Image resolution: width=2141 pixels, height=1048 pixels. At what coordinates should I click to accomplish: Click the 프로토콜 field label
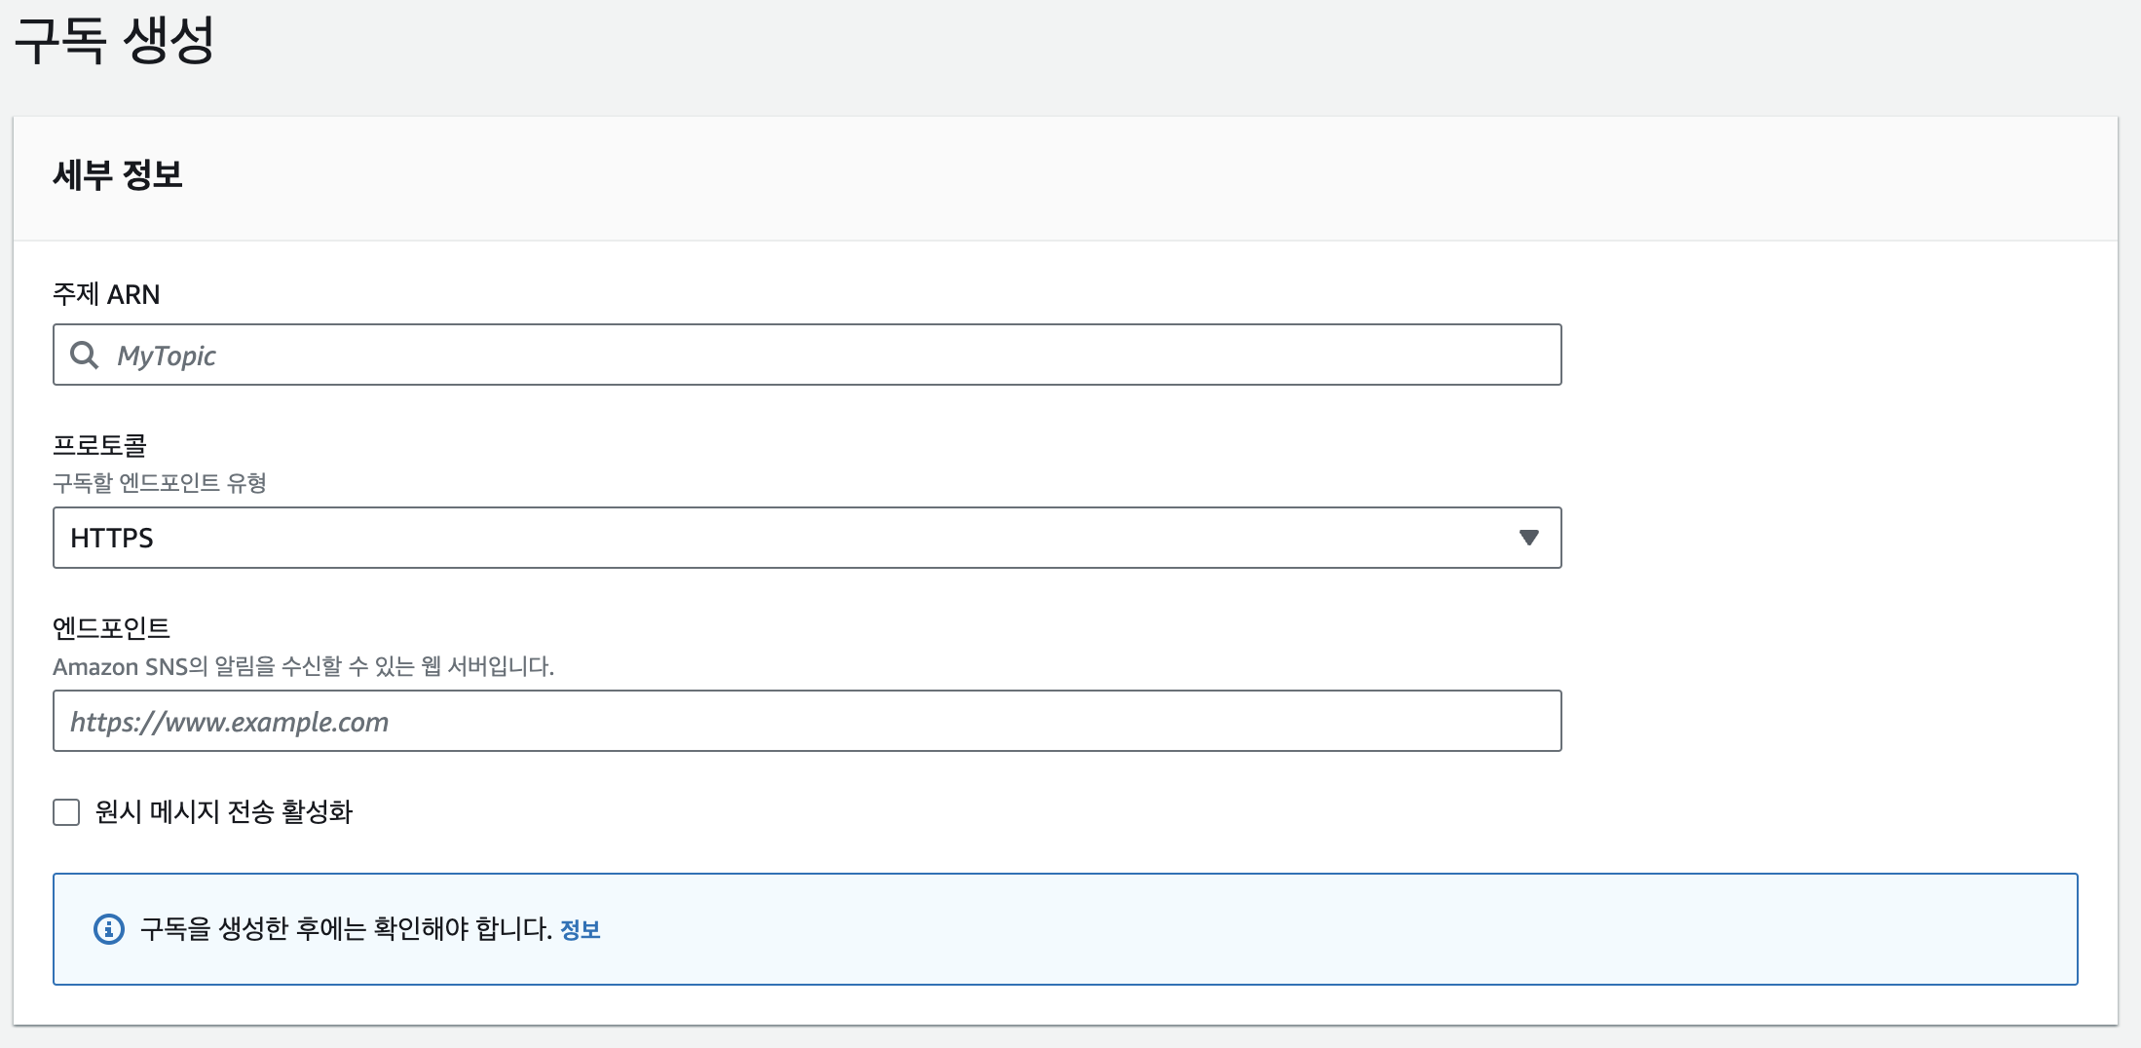click(99, 446)
